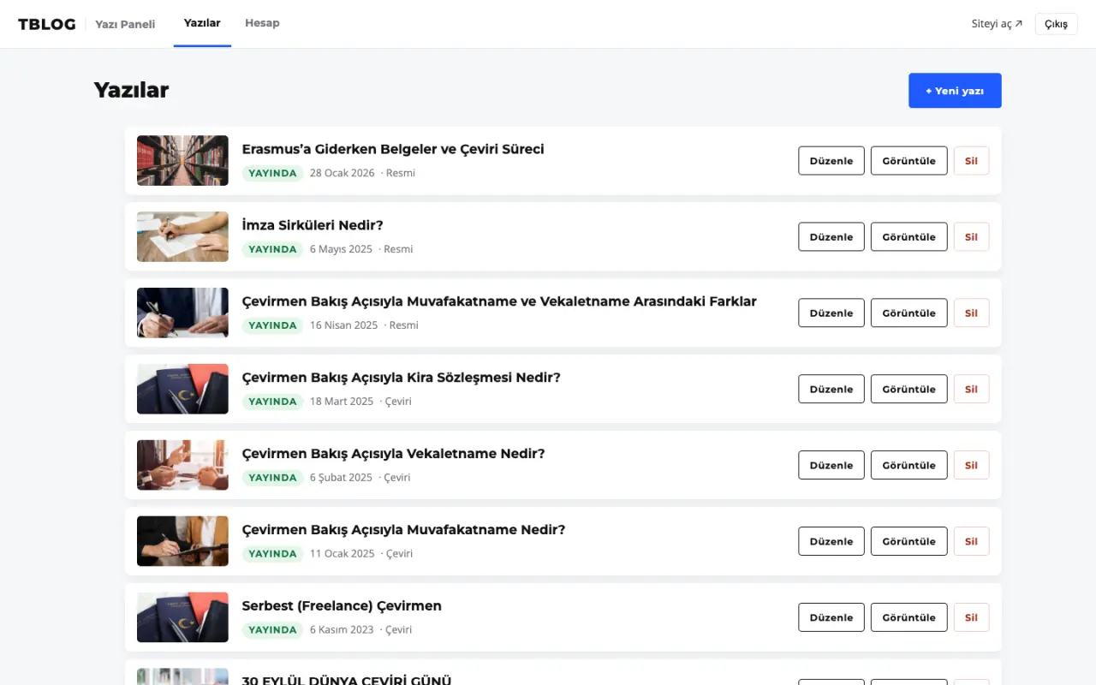Edit the Erasmus'a Giderken post with Düzenle
The height and width of the screenshot is (685, 1096).
click(x=831, y=161)
